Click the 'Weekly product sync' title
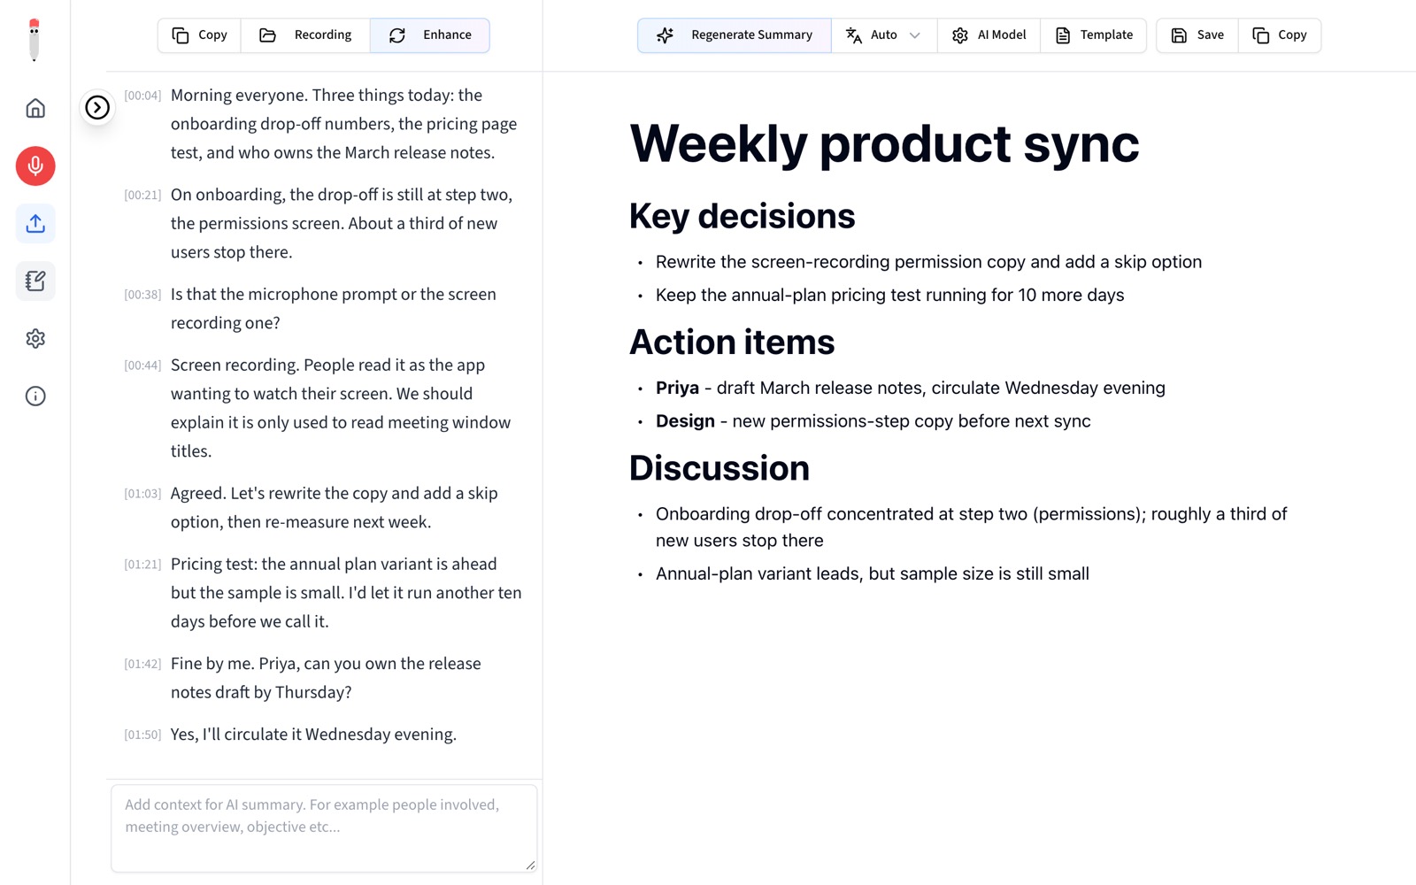1416x885 pixels. click(884, 143)
